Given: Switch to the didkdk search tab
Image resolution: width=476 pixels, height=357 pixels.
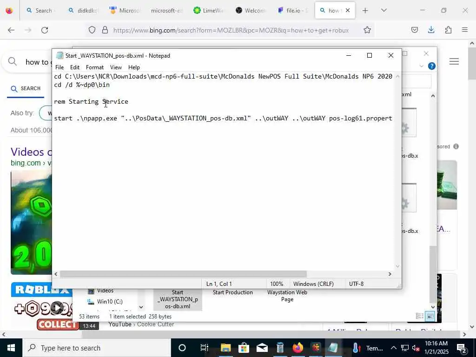Looking at the screenshot, I should [83, 10].
